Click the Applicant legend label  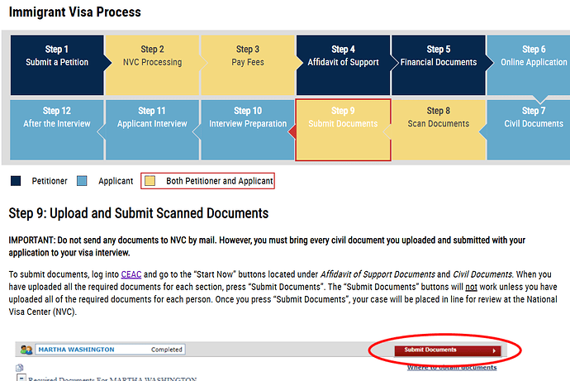pos(116,181)
